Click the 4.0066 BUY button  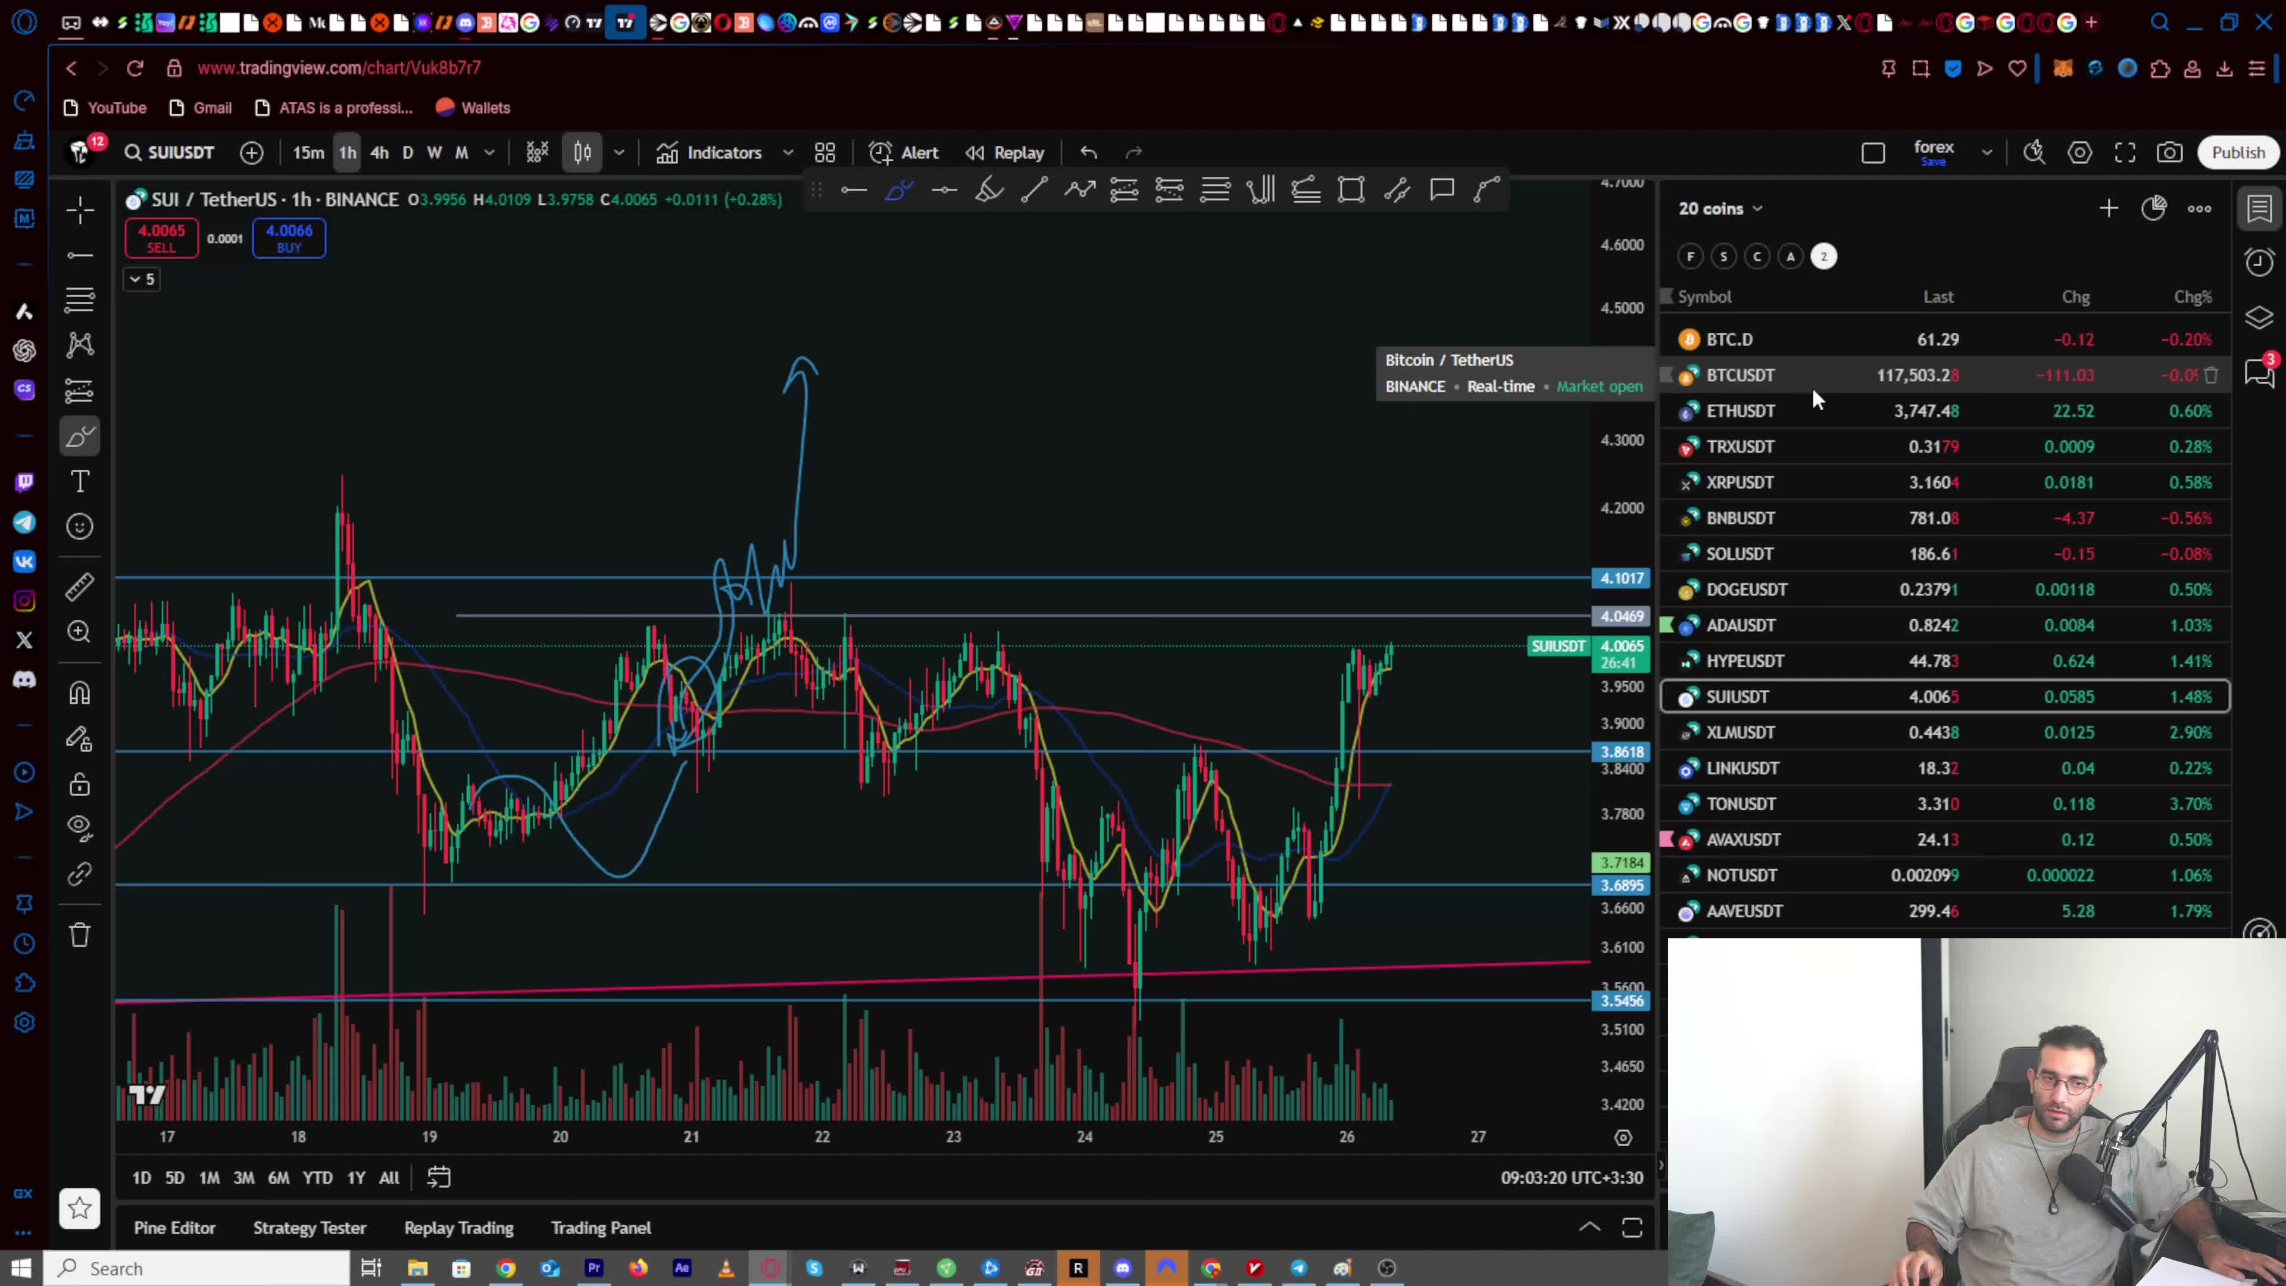pyautogui.click(x=289, y=238)
